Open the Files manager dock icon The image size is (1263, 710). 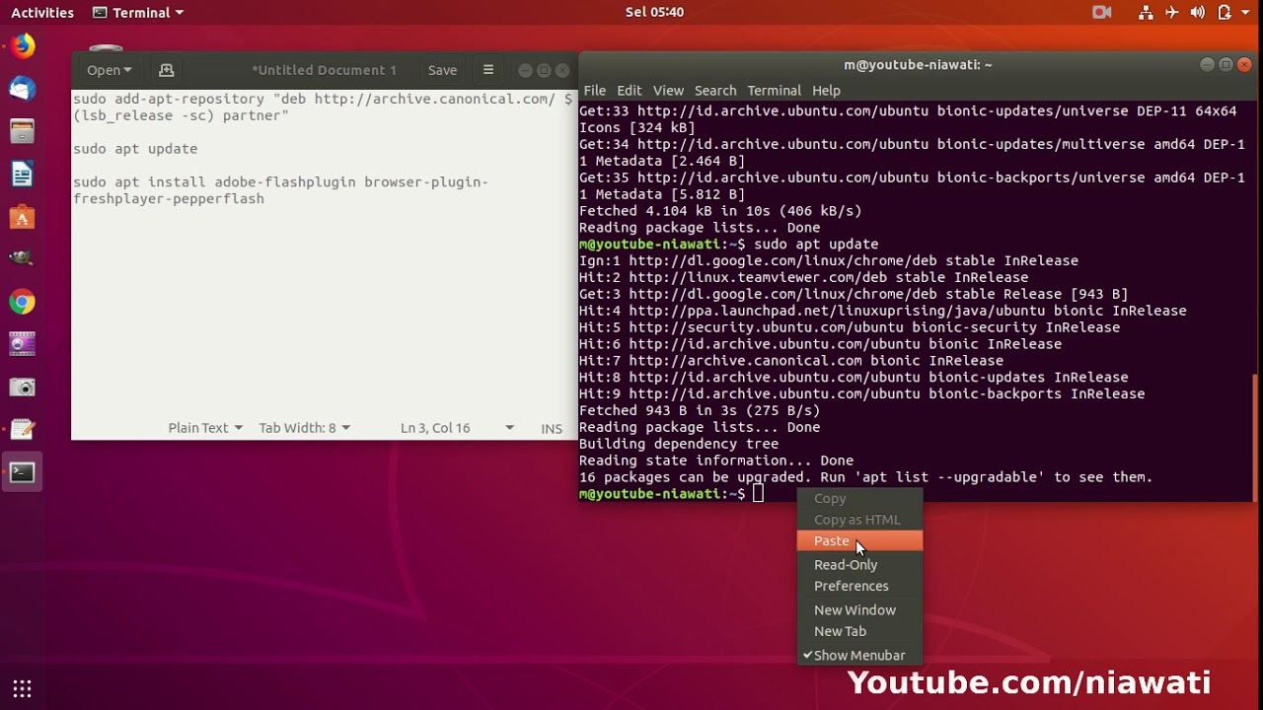[22, 131]
